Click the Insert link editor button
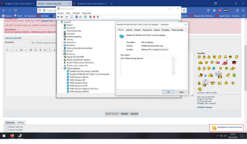This screenshot has width=247, height=144. coord(50,50)
